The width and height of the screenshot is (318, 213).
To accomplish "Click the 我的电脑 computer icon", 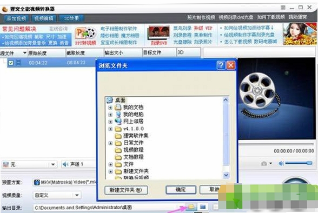I will tap(118, 114).
